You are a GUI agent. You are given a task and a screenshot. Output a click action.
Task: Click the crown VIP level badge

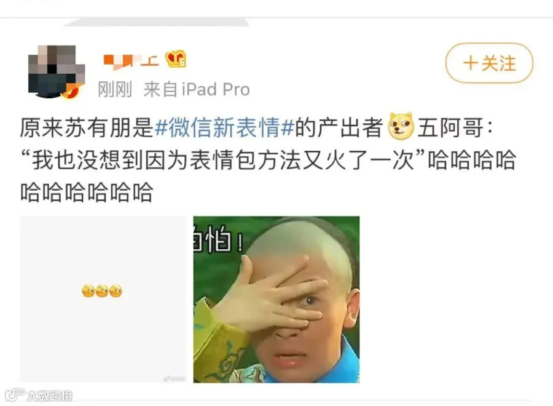point(176,59)
